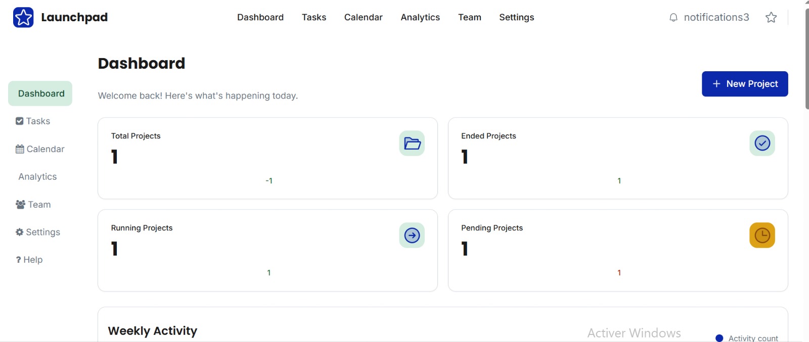This screenshot has height=342, width=809.
Task: Click the Total Projects folder icon
Action: (412, 143)
